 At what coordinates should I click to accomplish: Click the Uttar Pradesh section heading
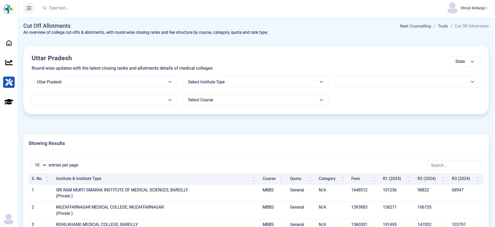click(x=52, y=58)
